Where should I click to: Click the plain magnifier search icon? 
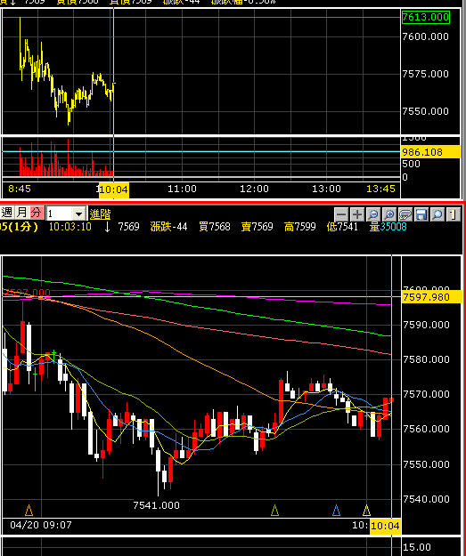tap(437, 214)
